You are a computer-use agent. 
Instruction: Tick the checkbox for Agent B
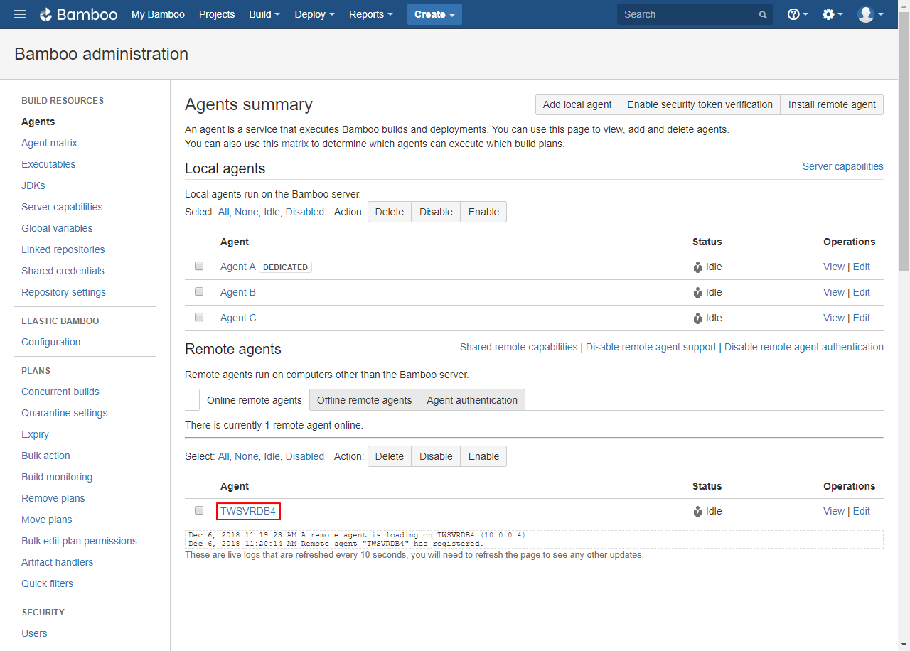(x=199, y=291)
